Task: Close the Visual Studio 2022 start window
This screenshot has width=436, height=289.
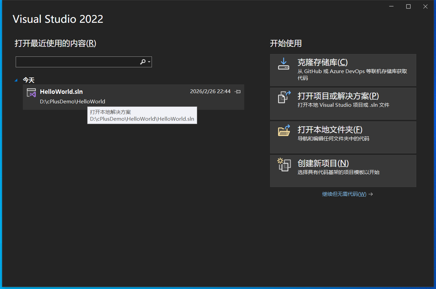Action: [425, 6]
